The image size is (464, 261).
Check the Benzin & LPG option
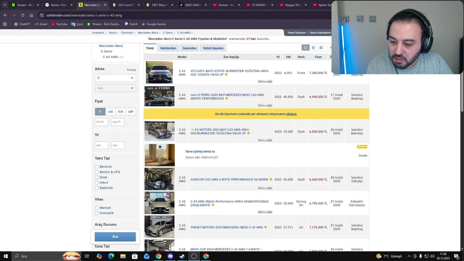[97, 172]
